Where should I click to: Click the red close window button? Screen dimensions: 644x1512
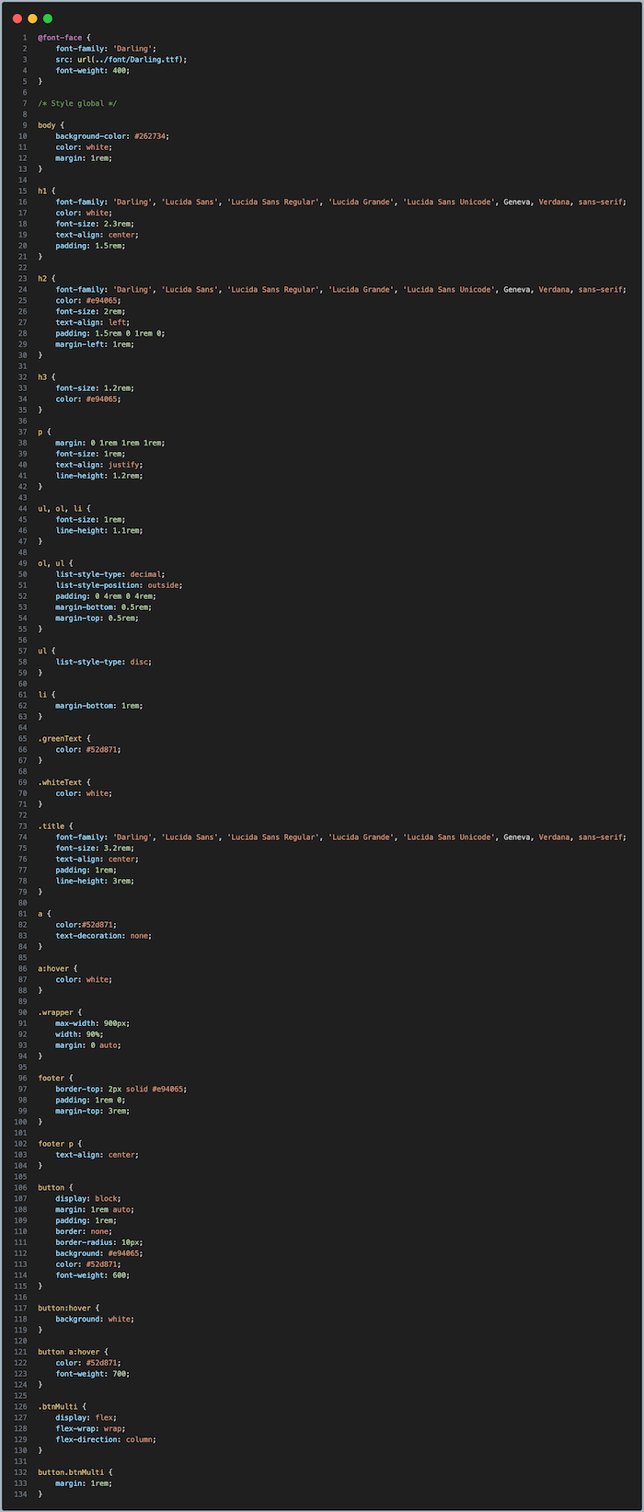[x=17, y=18]
